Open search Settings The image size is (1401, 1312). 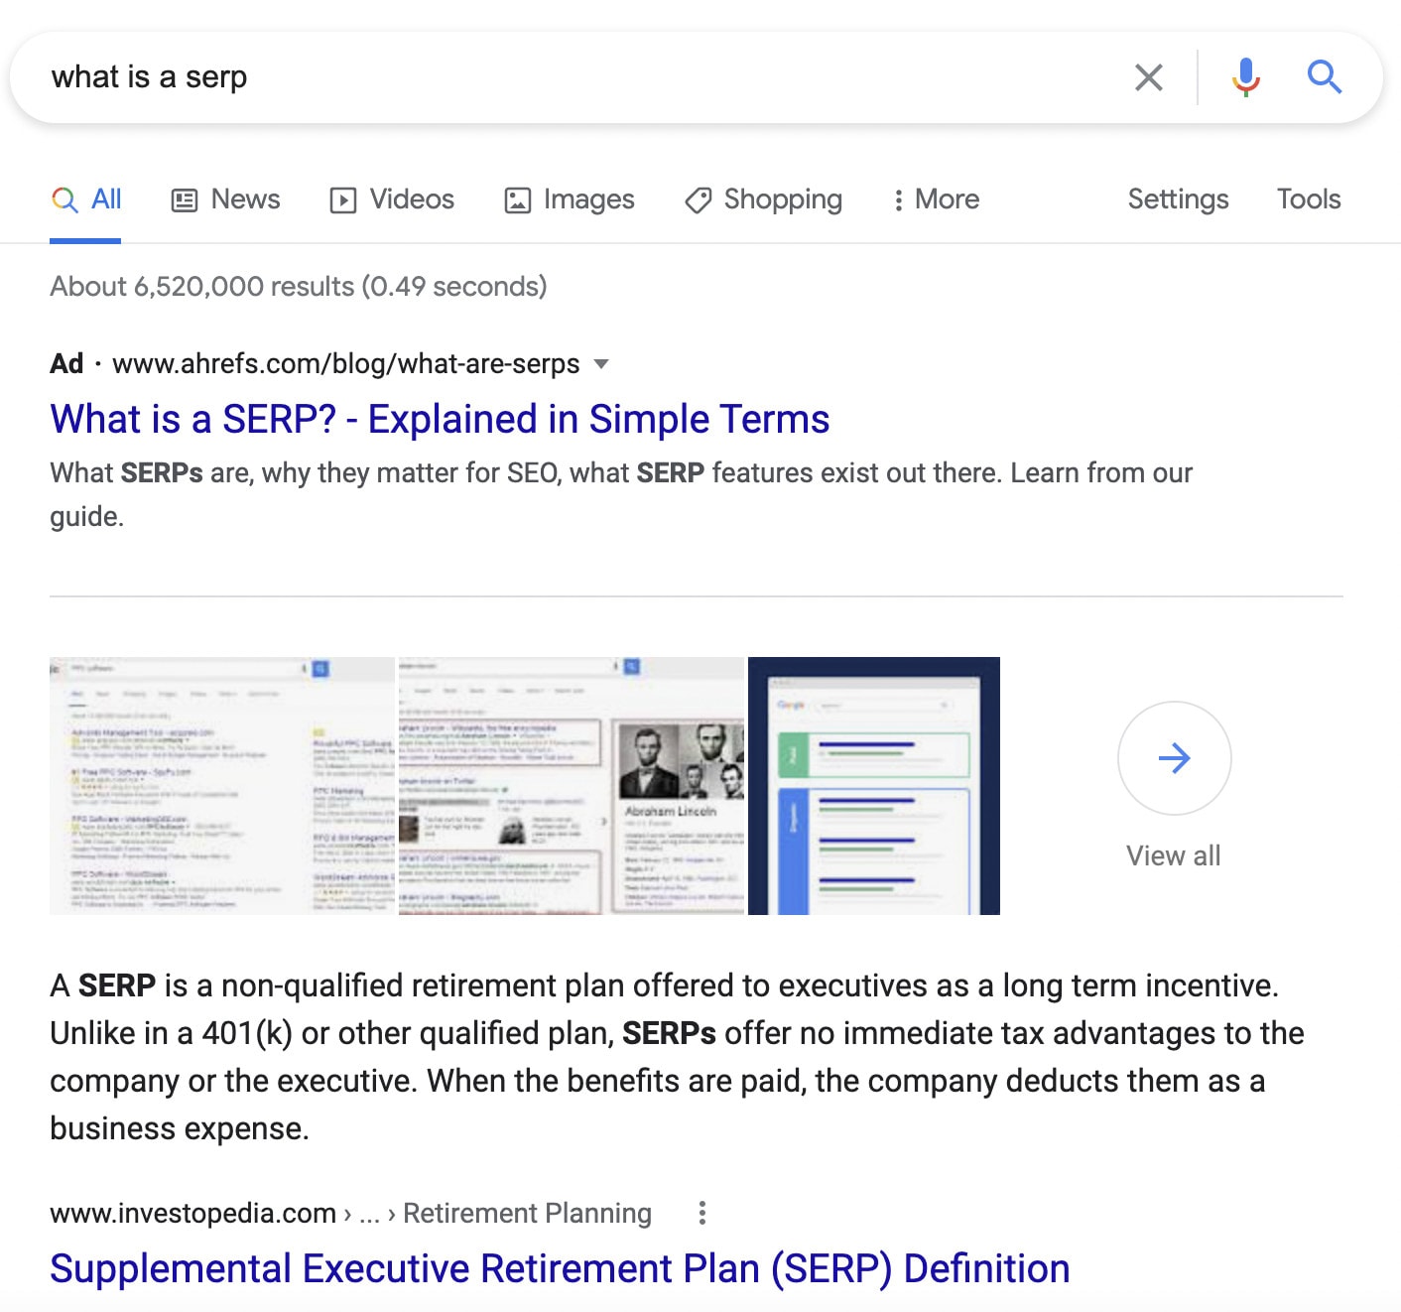pos(1178,199)
